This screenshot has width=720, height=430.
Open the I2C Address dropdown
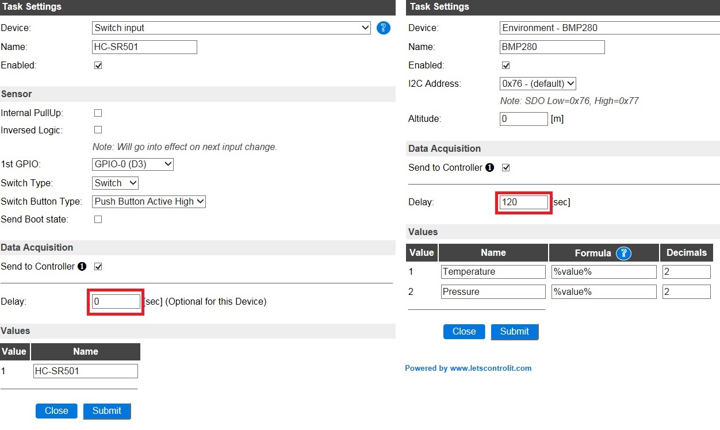(538, 83)
